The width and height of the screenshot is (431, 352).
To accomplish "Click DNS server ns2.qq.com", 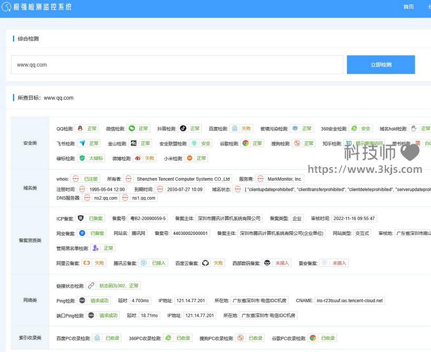I will 106,198.
